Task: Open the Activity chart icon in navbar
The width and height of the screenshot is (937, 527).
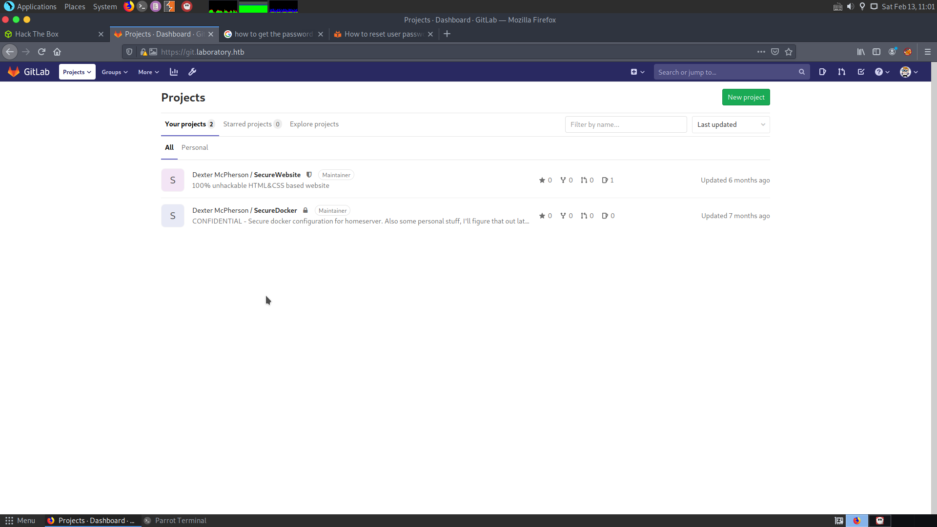Action: (174, 72)
